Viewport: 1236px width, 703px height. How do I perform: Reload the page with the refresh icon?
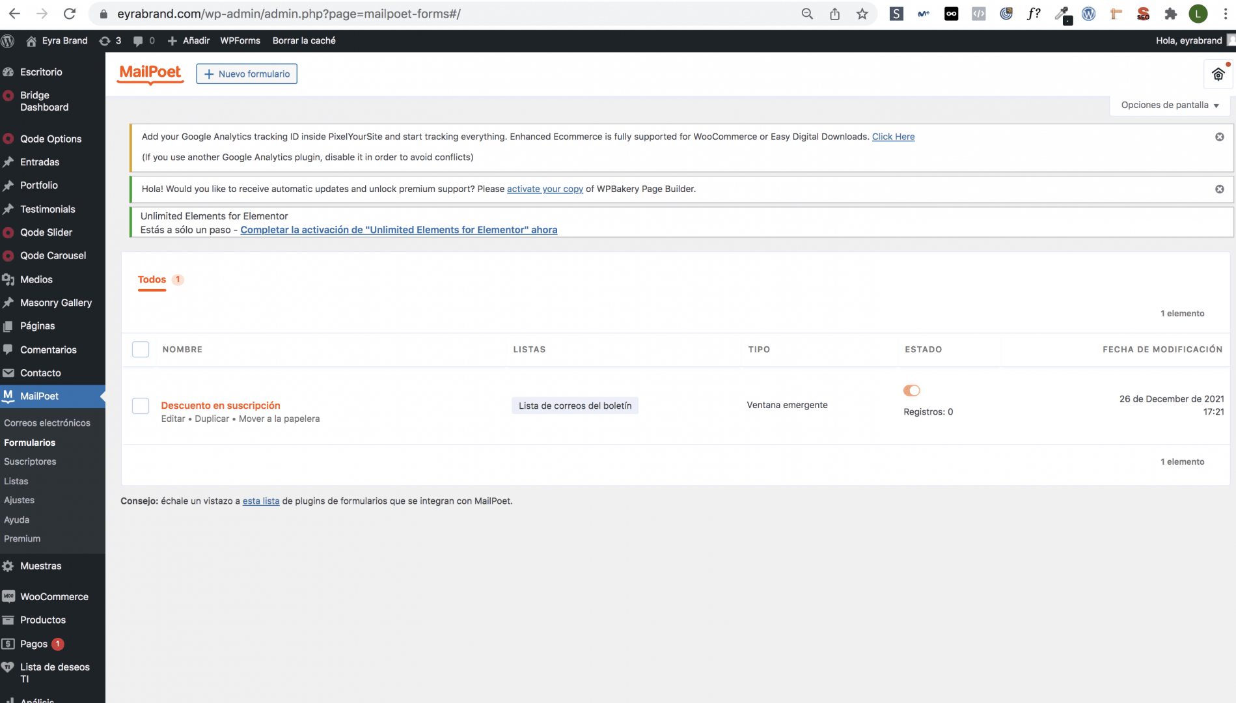pos(70,14)
